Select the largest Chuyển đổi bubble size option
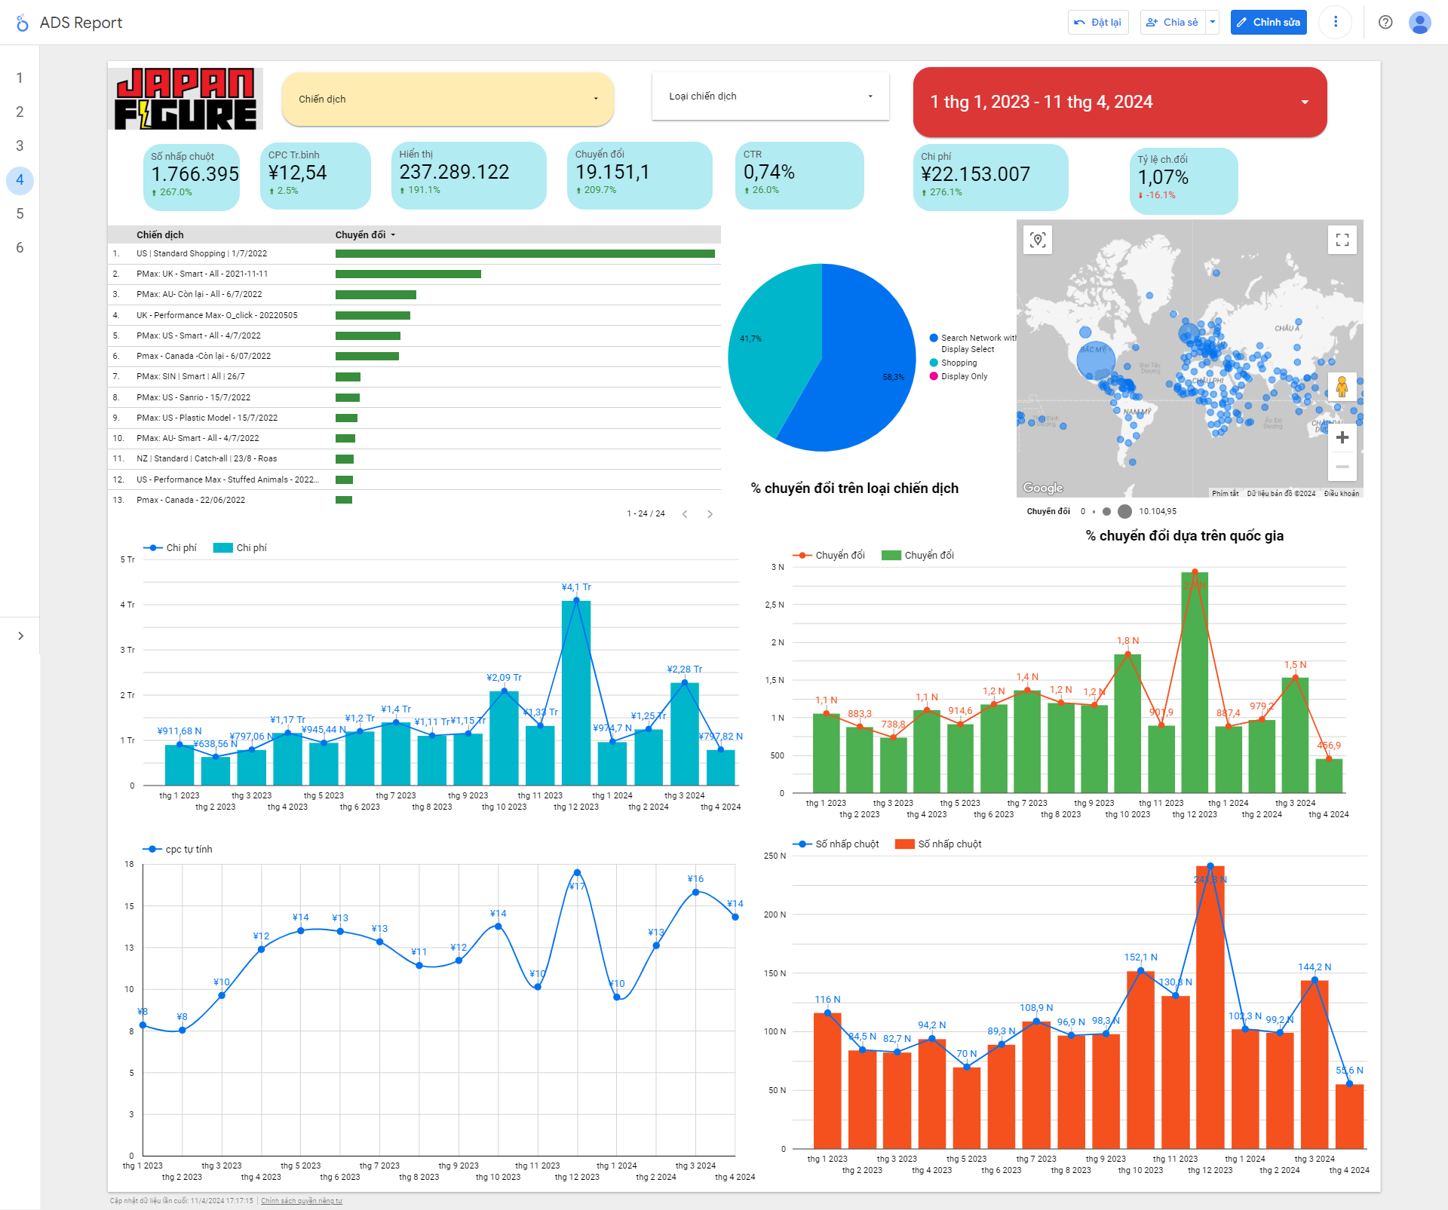Screen dimensions: 1448x1210 1126,511
